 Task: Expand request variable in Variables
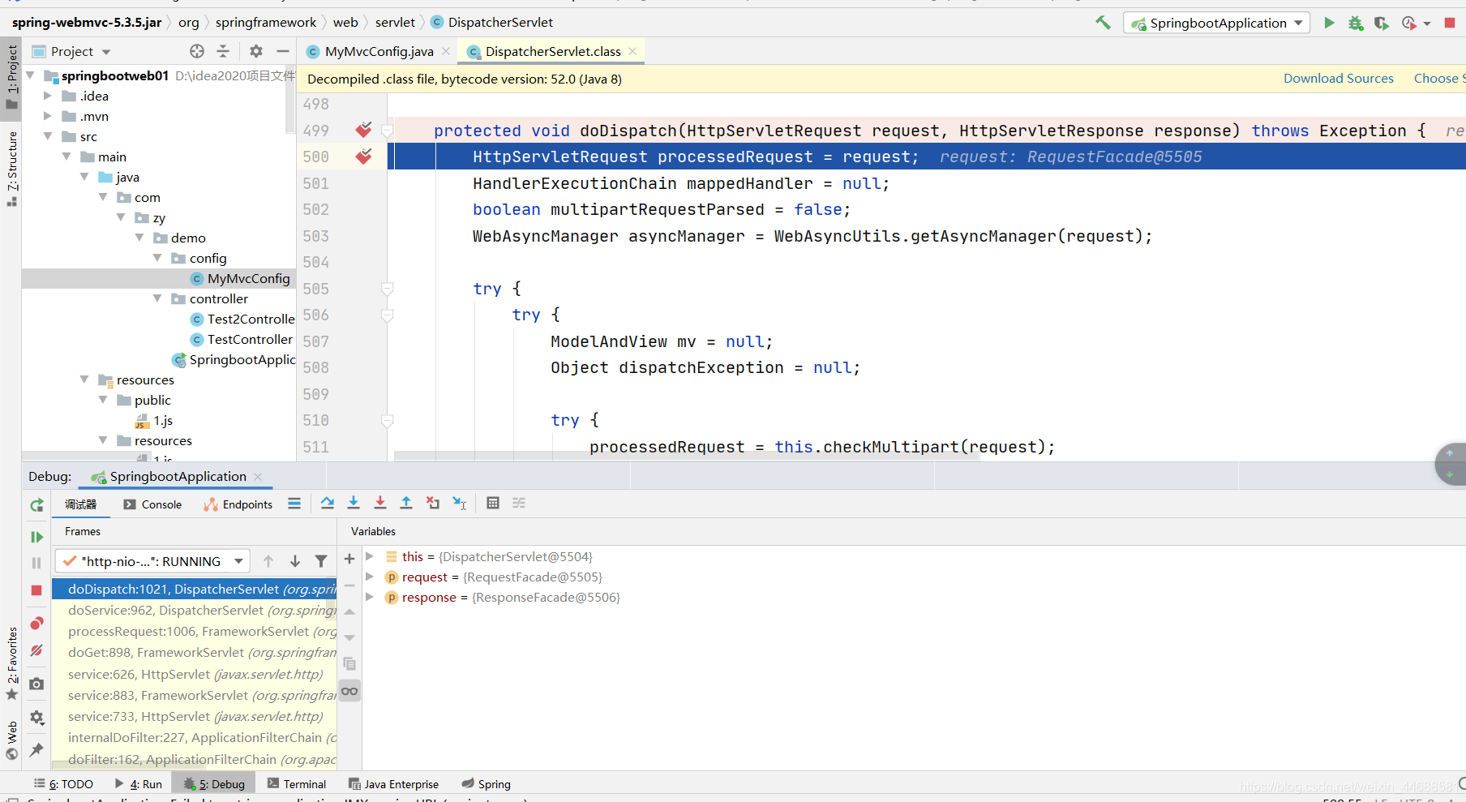click(x=369, y=577)
